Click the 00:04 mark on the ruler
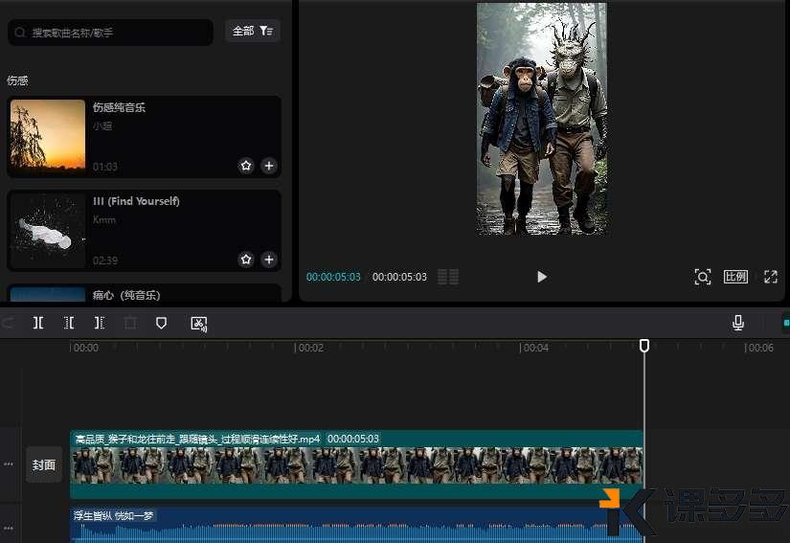This screenshot has height=543, width=790. pos(534,348)
